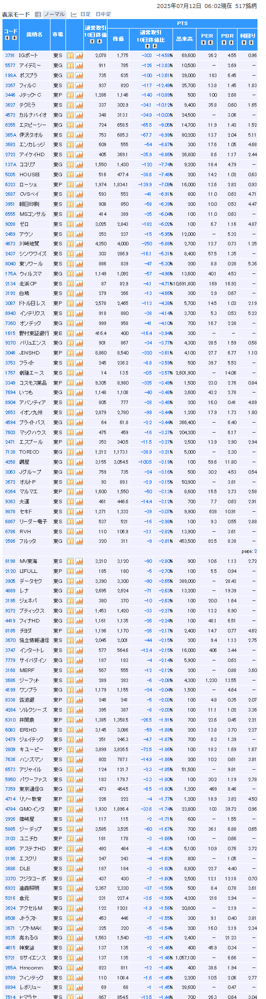The width and height of the screenshot is (266, 999).
Task: Open stock code 3046 link
Action: click(x=10, y=353)
